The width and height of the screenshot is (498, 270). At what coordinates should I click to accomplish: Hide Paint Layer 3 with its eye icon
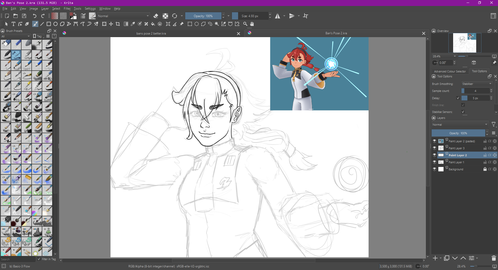coord(434,148)
